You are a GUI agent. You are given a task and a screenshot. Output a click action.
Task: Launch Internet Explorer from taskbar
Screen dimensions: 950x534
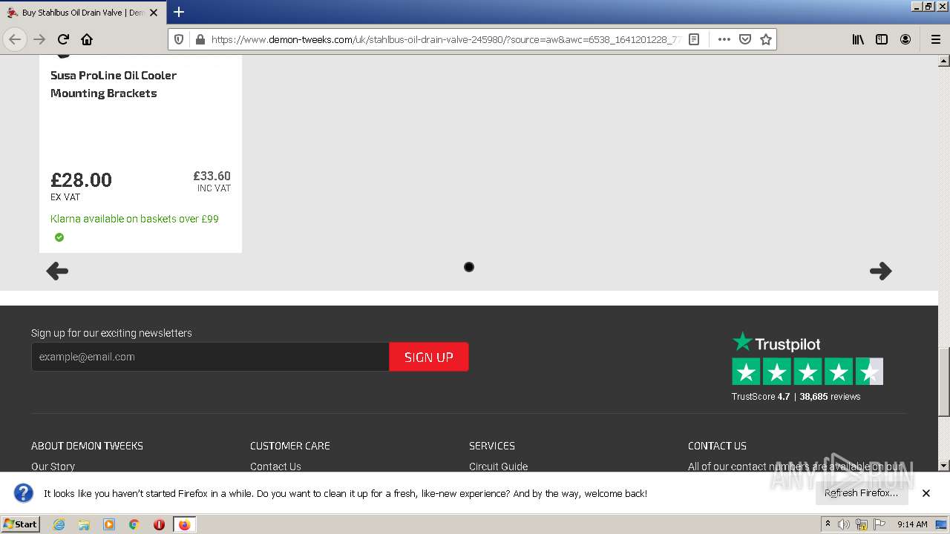click(x=59, y=524)
